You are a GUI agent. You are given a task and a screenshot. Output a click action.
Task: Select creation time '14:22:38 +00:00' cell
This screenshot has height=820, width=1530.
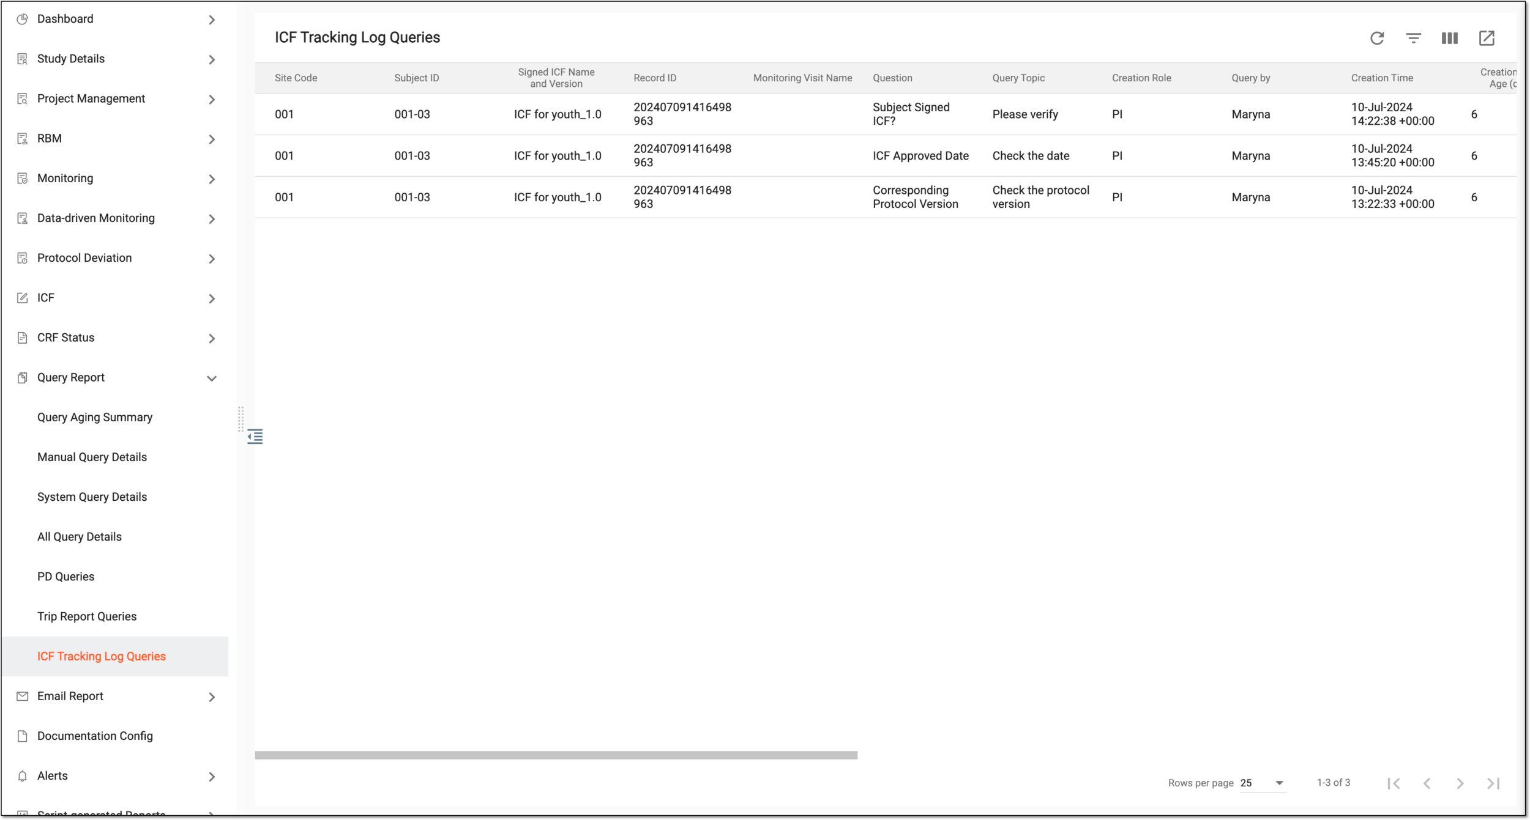point(1392,114)
